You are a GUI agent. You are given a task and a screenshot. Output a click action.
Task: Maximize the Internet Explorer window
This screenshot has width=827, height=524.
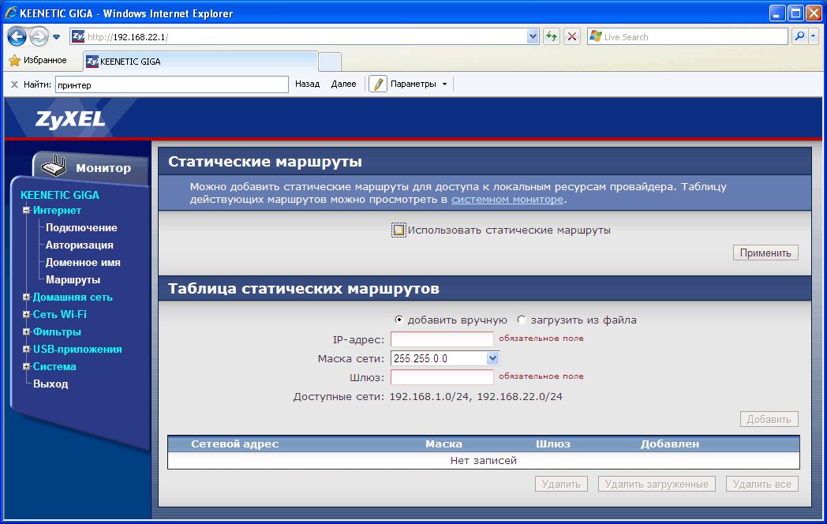pos(795,13)
